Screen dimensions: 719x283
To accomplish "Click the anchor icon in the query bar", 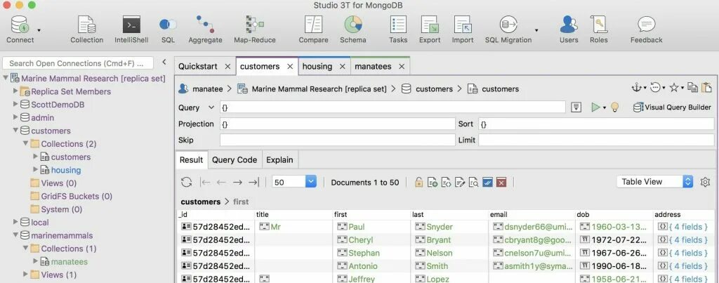I will pos(636,87).
